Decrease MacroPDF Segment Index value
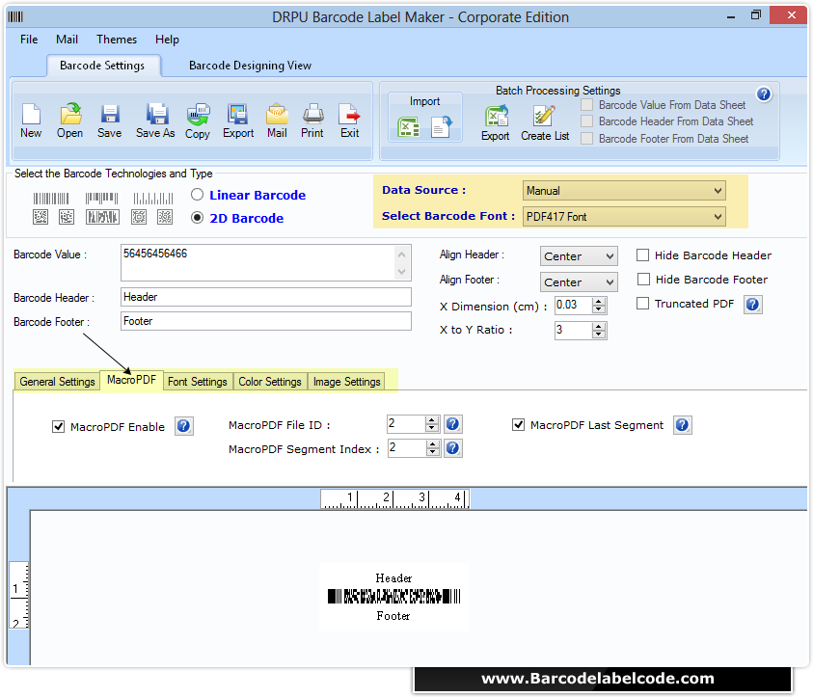813x697 pixels. click(x=432, y=452)
